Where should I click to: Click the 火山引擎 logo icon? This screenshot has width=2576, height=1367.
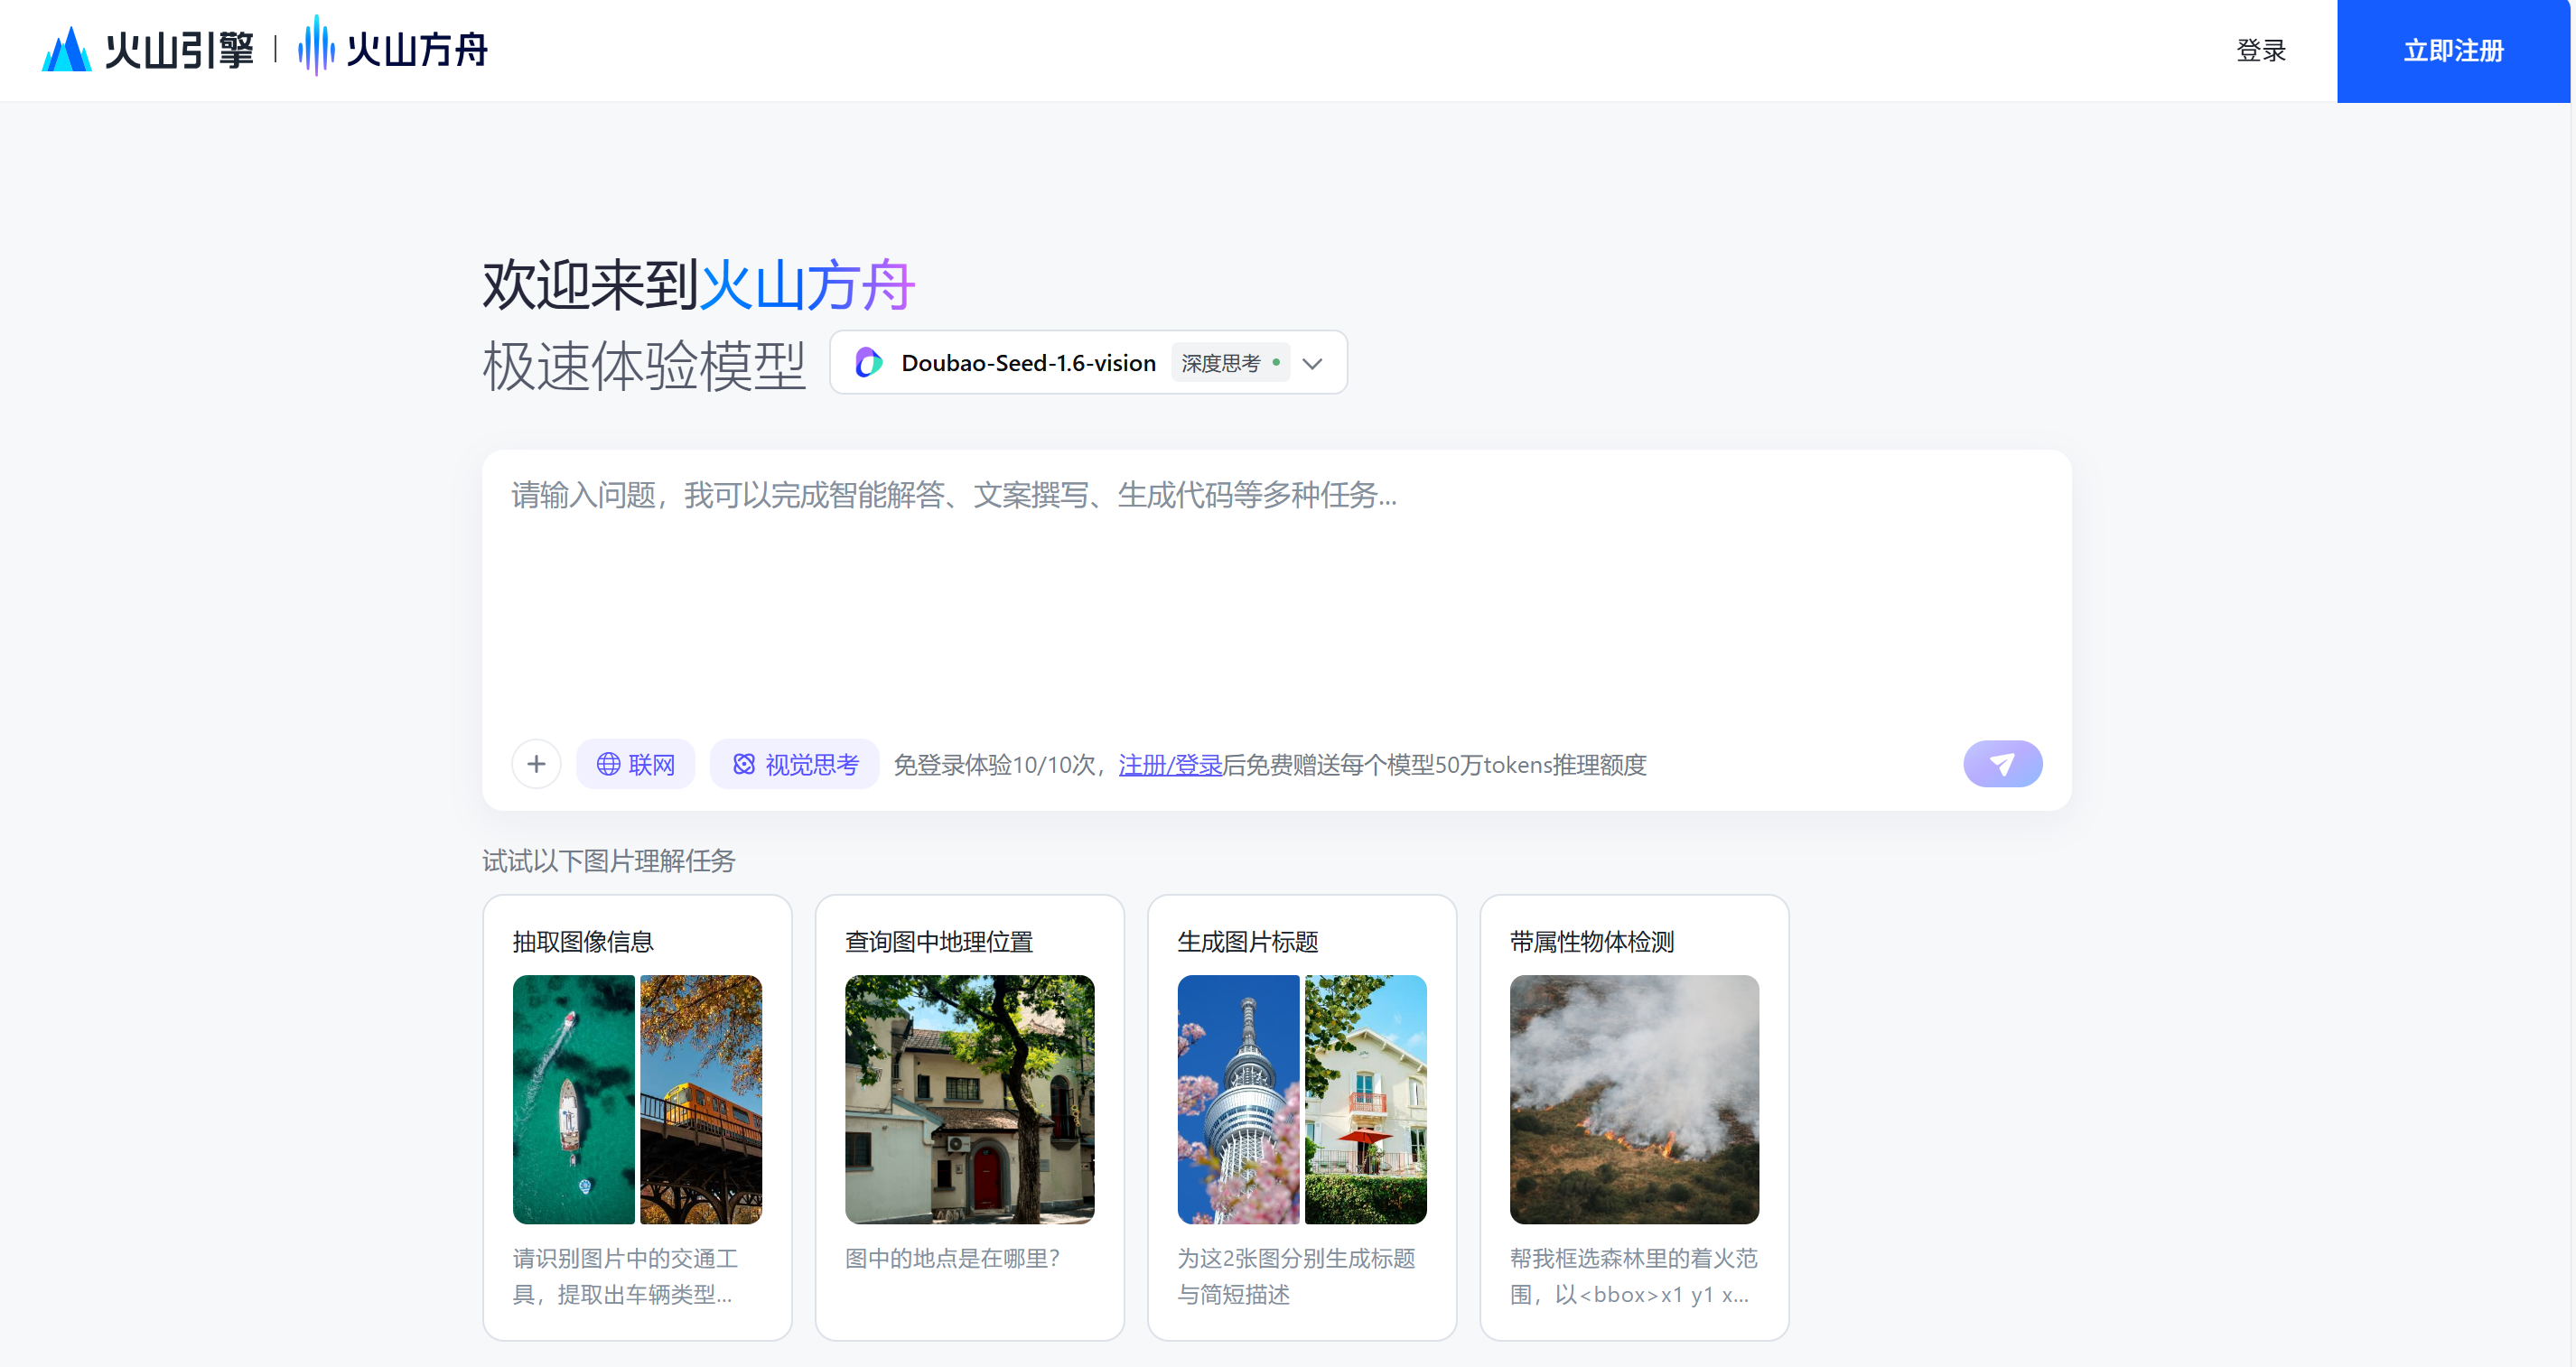tap(66, 49)
